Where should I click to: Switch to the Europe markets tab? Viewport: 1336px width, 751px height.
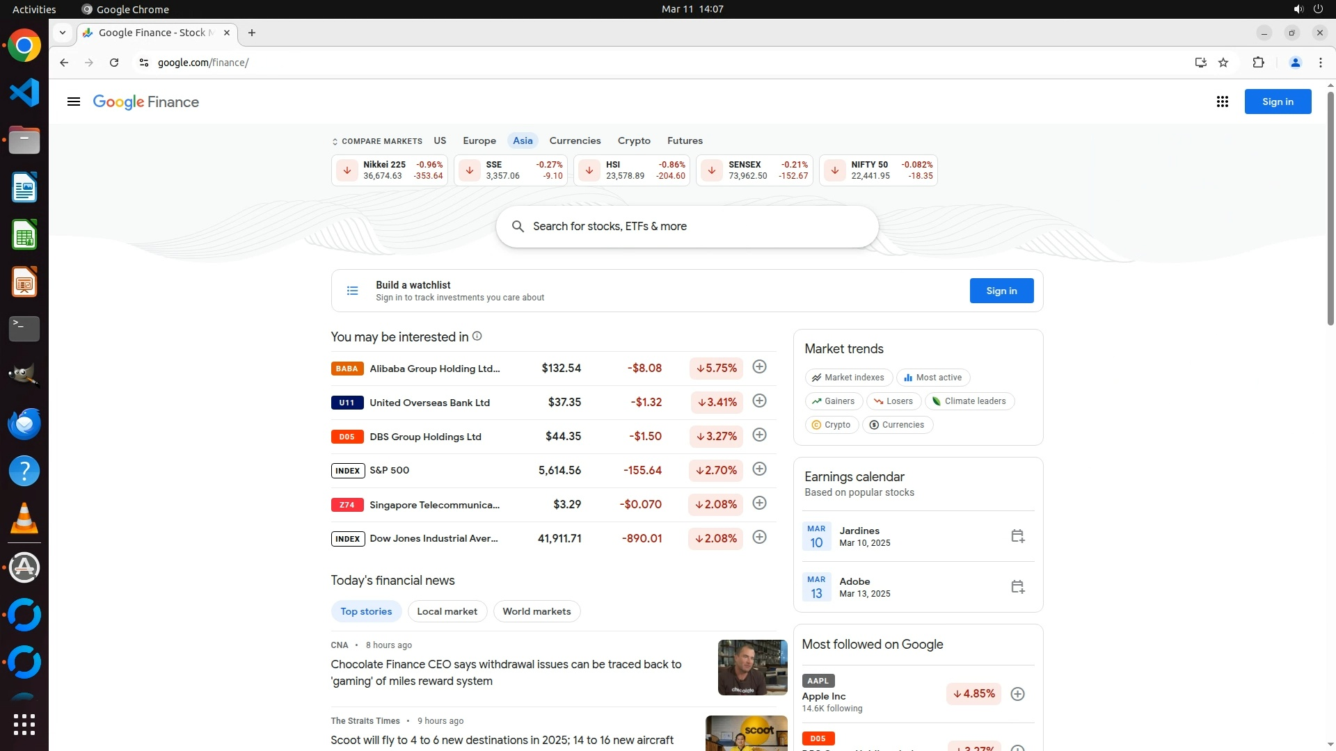479,140
